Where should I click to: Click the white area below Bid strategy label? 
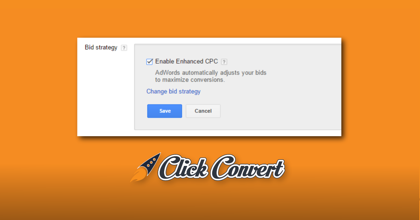[105, 94]
